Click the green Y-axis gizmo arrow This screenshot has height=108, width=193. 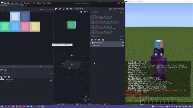(x=72, y=55)
